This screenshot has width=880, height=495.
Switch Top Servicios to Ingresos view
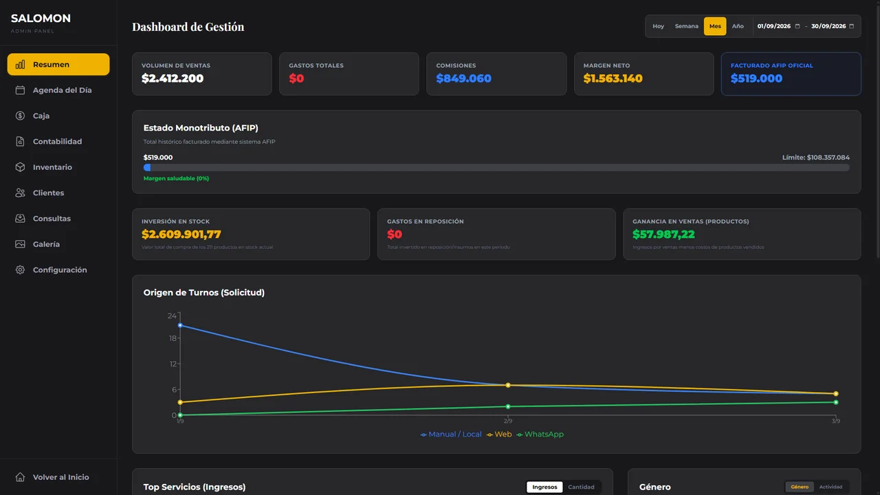pos(544,487)
